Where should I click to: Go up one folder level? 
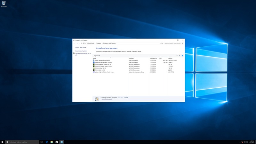pyautogui.click(x=82, y=43)
